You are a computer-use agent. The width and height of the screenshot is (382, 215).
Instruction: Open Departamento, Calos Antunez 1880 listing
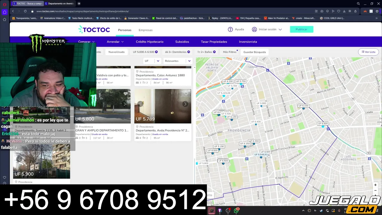click(160, 75)
